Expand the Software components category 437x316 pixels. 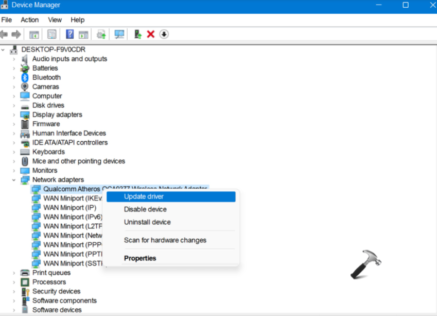pos(14,301)
